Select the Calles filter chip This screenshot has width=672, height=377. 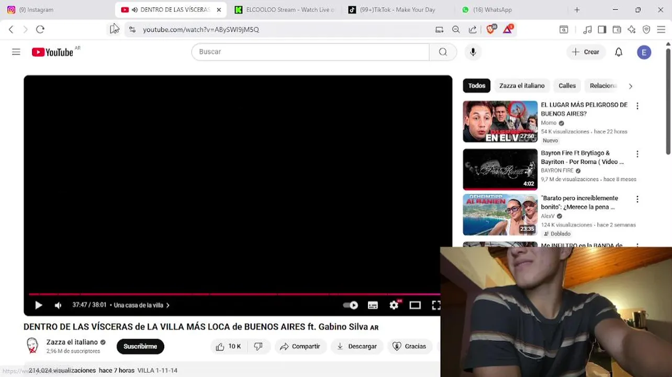pos(567,86)
